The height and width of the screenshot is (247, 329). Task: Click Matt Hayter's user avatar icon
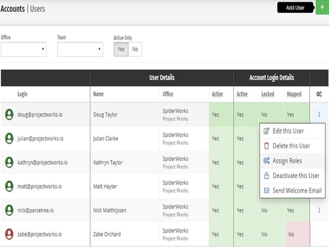pyautogui.click(x=9, y=186)
